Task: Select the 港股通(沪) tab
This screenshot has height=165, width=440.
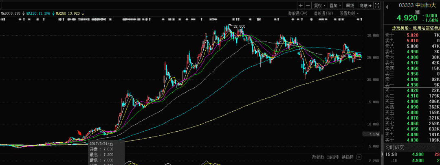Action: pyautogui.click(x=297, y=13)
